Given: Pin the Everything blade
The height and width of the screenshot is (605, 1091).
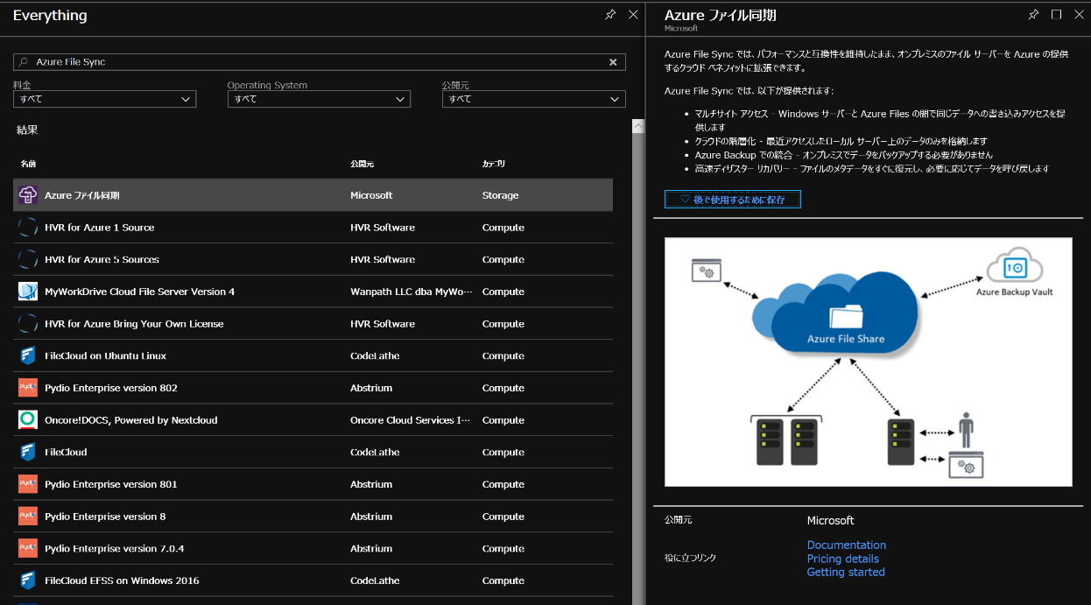Looking at the screenshot, I should (610, 15).
